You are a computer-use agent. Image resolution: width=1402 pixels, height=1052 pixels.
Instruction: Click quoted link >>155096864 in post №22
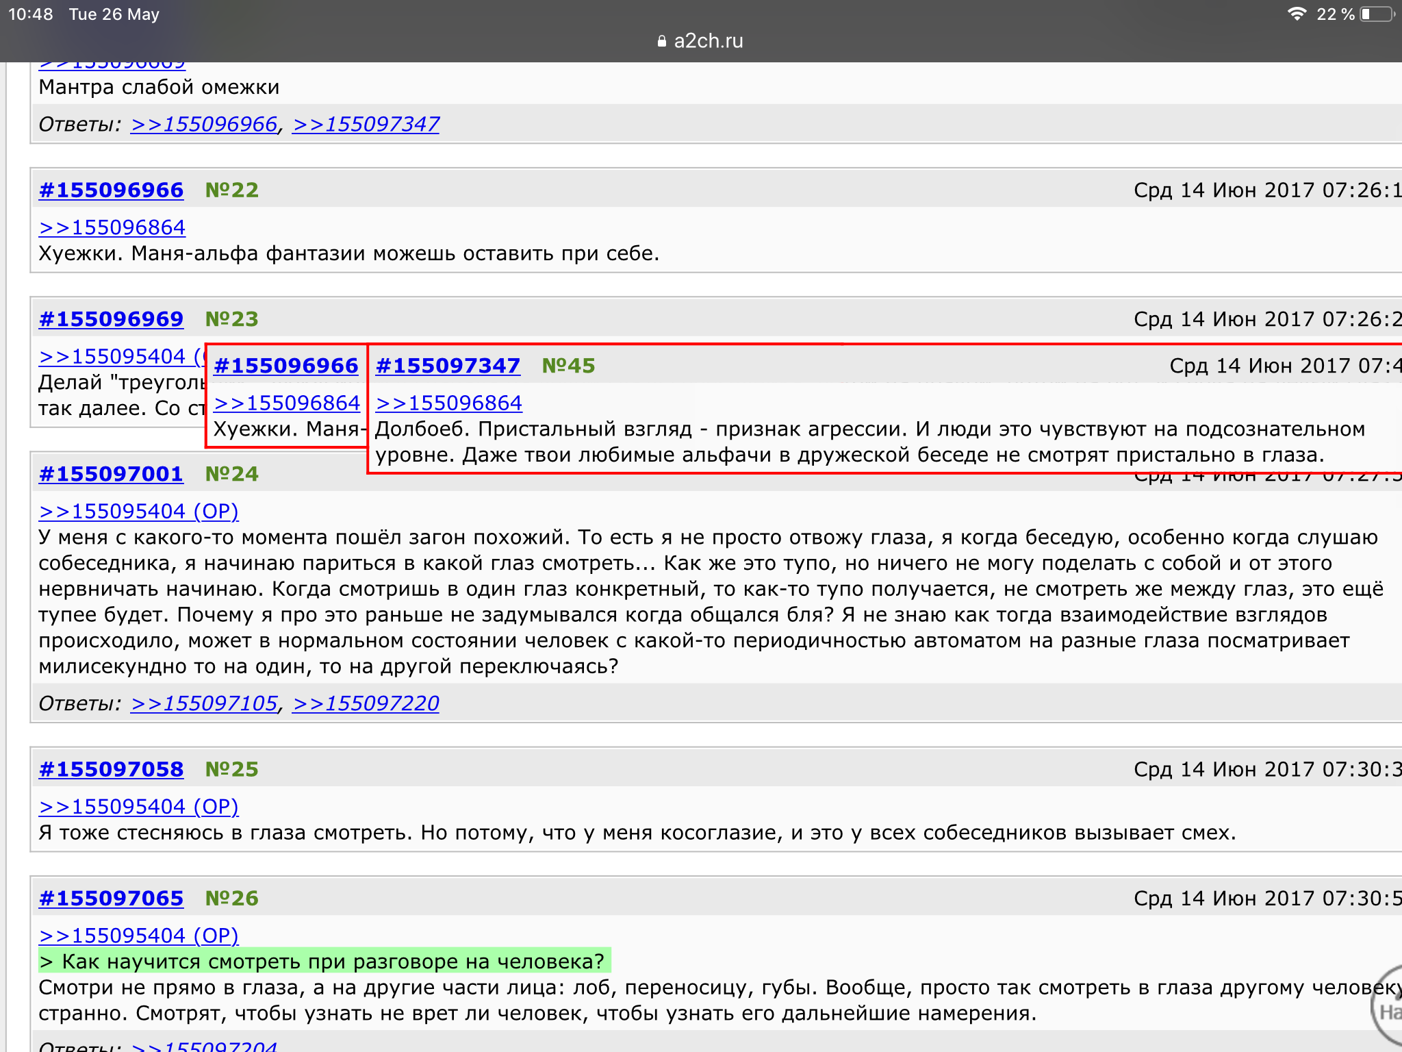(x=112, y=227)
